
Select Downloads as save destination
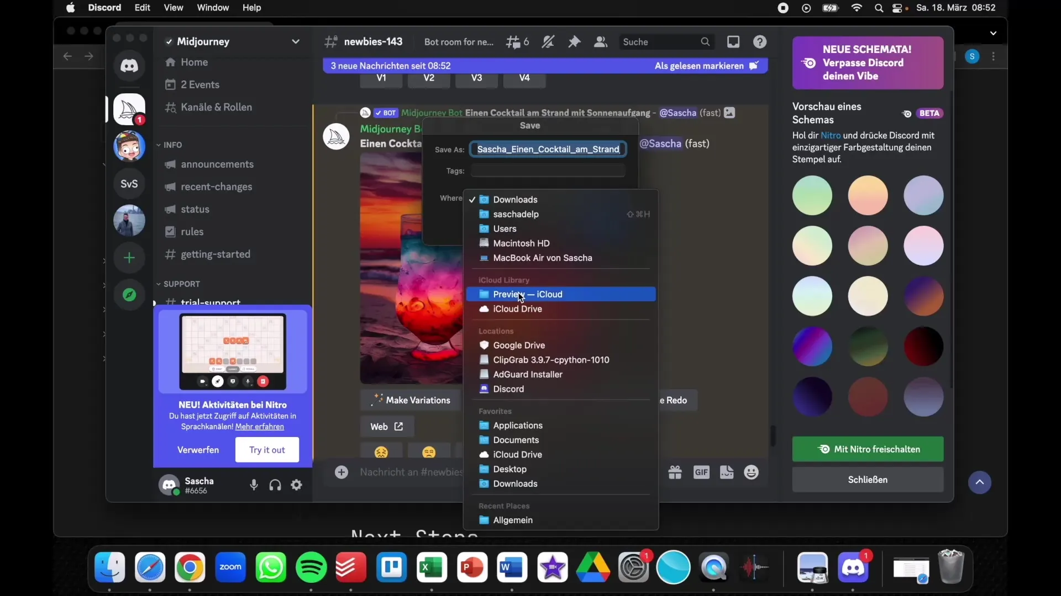pyautogui.click(x=515, y=199)
